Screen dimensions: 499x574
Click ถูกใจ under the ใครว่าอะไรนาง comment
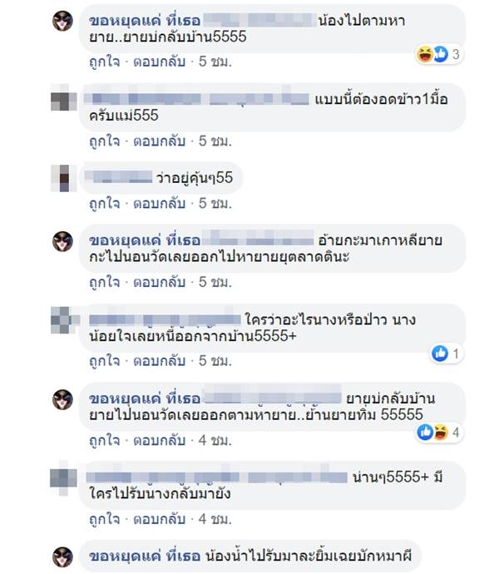(104, 361)
